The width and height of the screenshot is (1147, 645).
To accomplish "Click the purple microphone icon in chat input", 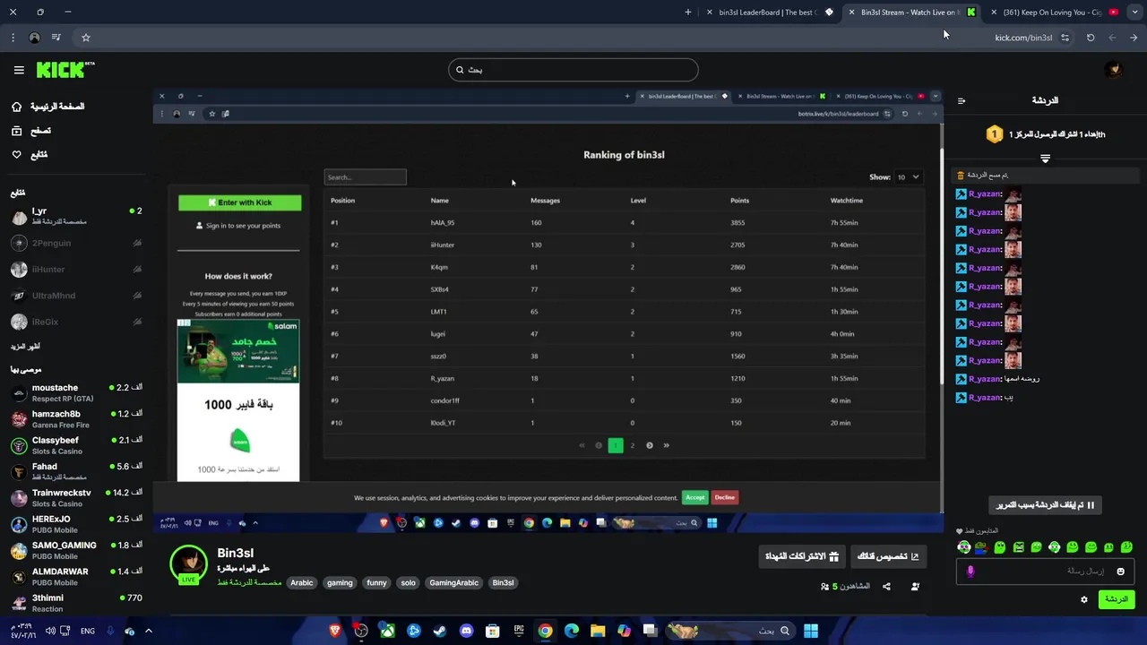I will click(970, 572).
